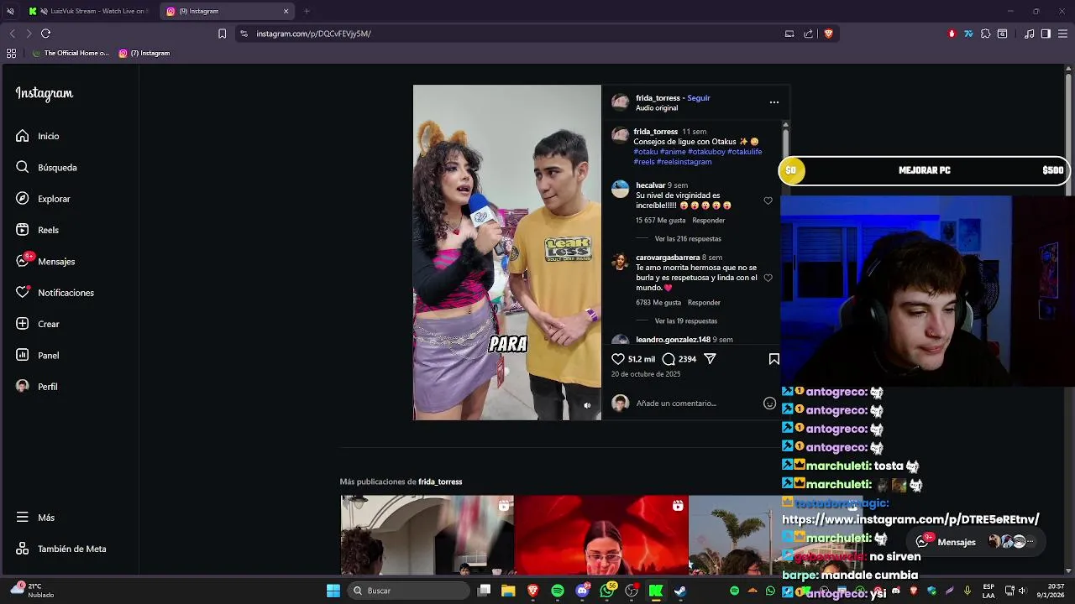
Task: Open Brave Shields icon
Action: 828,34
